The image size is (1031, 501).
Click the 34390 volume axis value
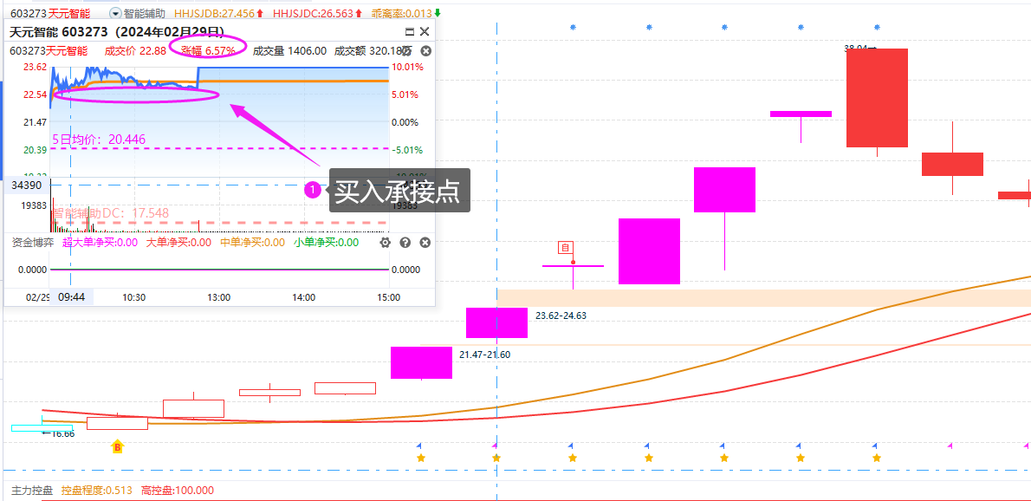[26, 185]
